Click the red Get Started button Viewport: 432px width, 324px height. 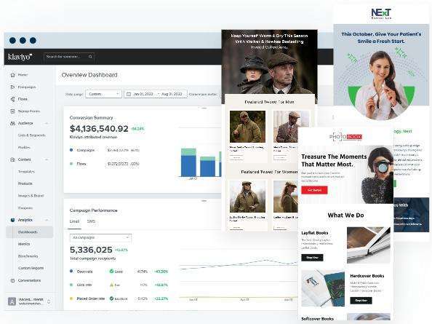(314, 190)
